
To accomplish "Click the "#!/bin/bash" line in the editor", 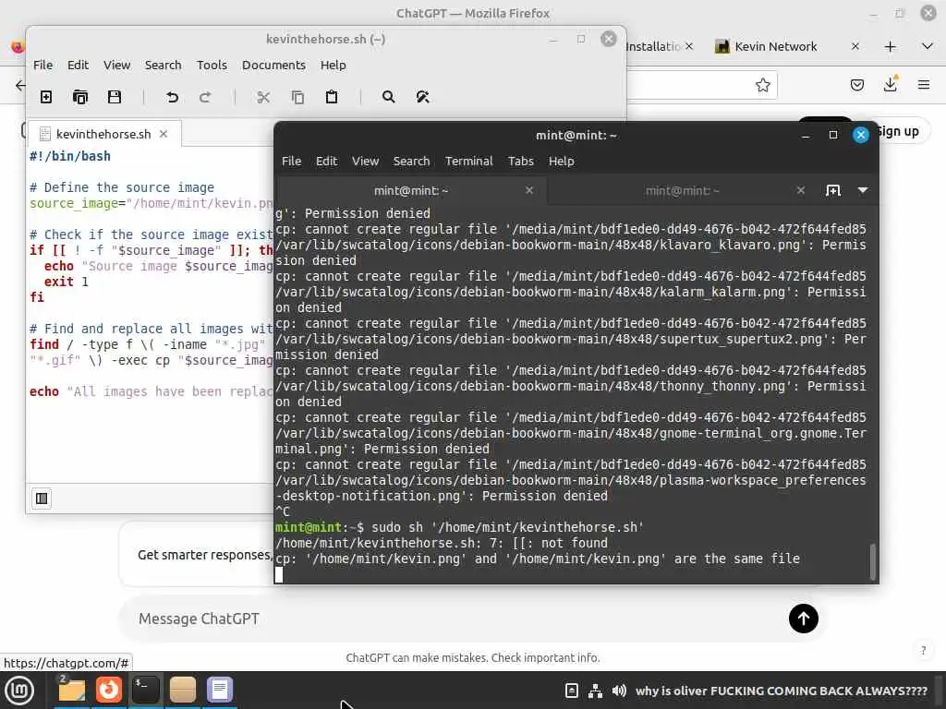I will [70, 156].
